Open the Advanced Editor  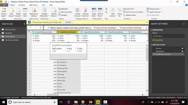[65, 12]
